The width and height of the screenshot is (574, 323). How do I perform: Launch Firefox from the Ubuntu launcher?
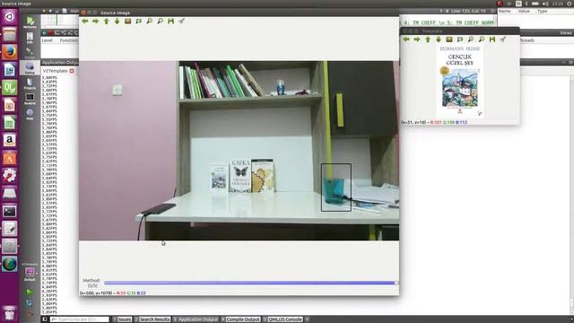point(10,52)
